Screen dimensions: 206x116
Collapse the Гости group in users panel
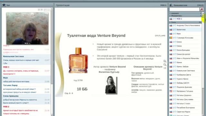pos(170,22)
